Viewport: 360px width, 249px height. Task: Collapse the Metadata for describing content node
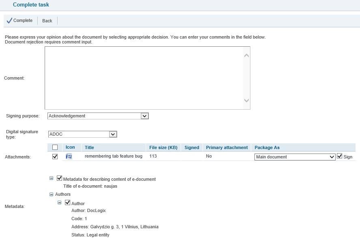coord(51,178)
